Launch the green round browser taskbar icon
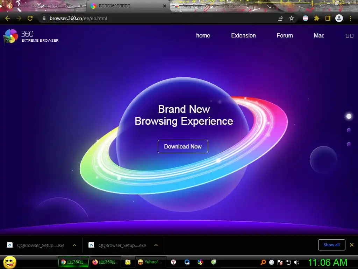The width and height of the screenshot is (358, 269). click(x=214, y=262)
